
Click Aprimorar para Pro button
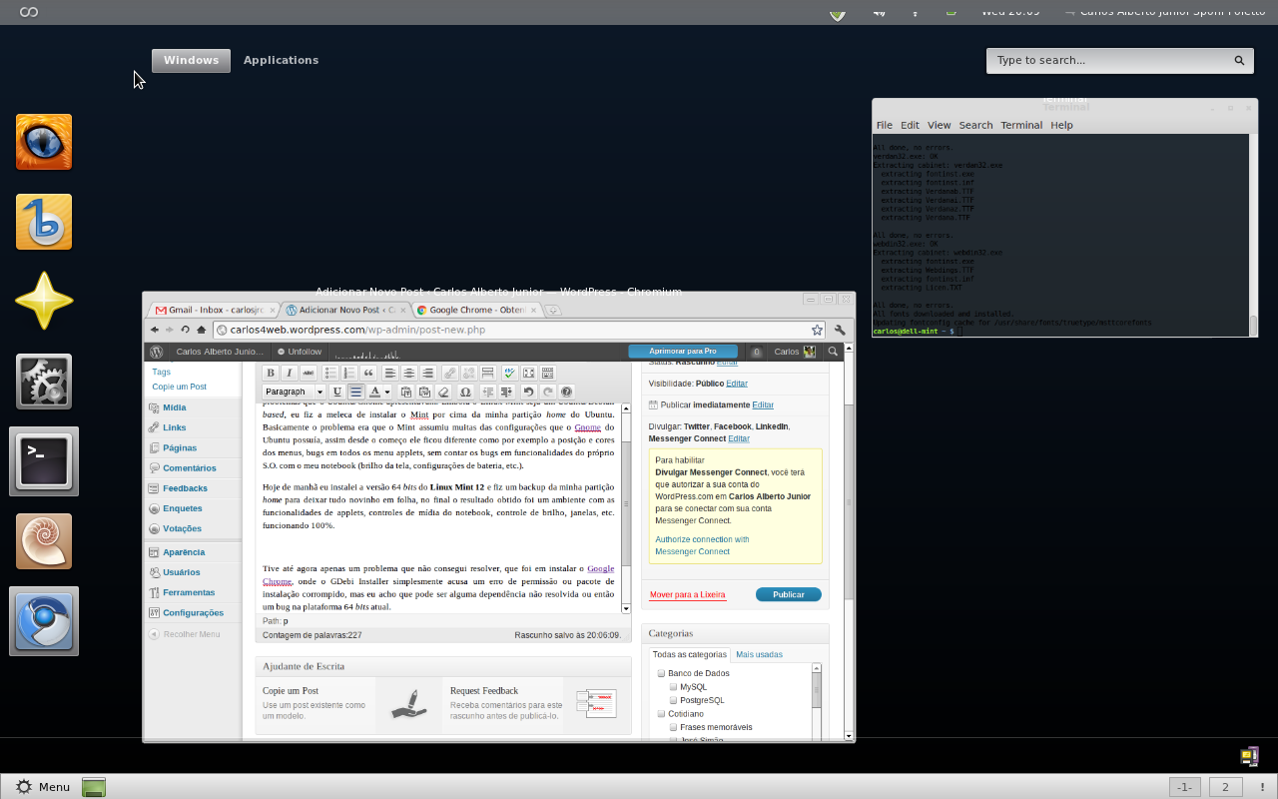coord(683,352)
